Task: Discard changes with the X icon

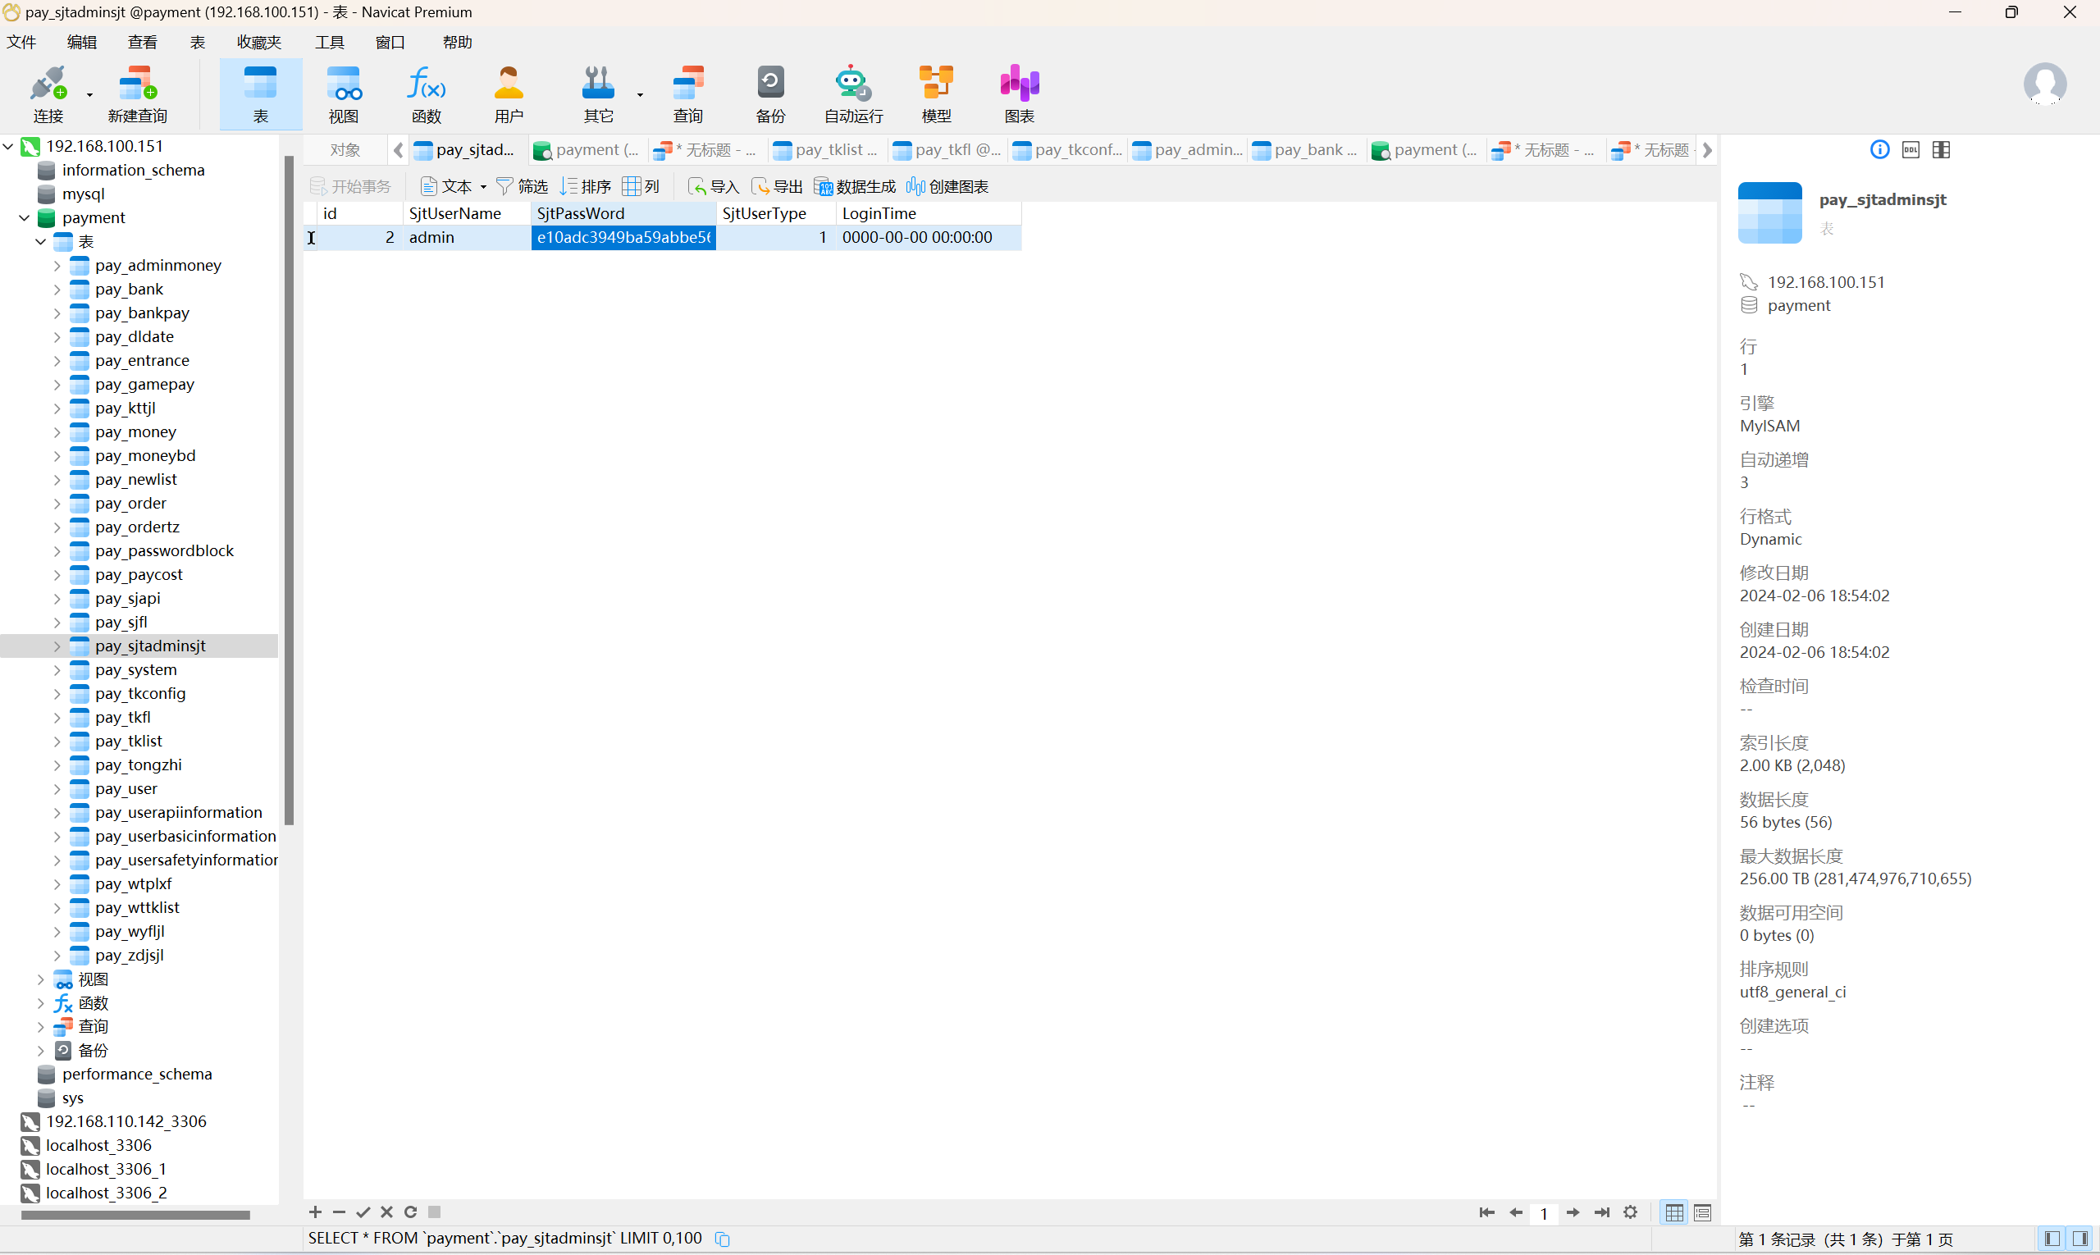Action: pos(386,1212)
